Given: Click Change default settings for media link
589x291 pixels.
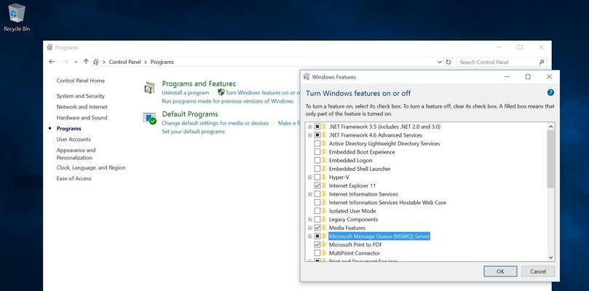Looking at the screenshot, I should 216,123.
